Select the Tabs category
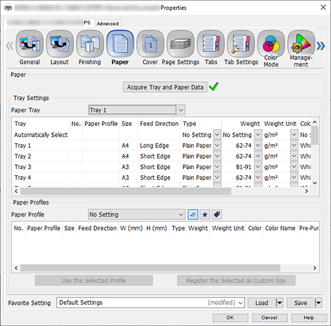The width and height of the screenshot is (331, 326). [x=211, y=44]
